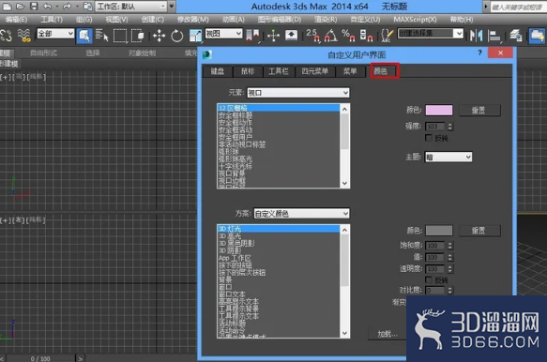Open the 工作区: 默认 workspace dropdown

[131, 7]
